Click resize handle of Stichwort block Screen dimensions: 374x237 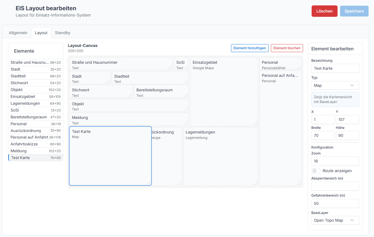pyautogui.click(x=130, y=95)
